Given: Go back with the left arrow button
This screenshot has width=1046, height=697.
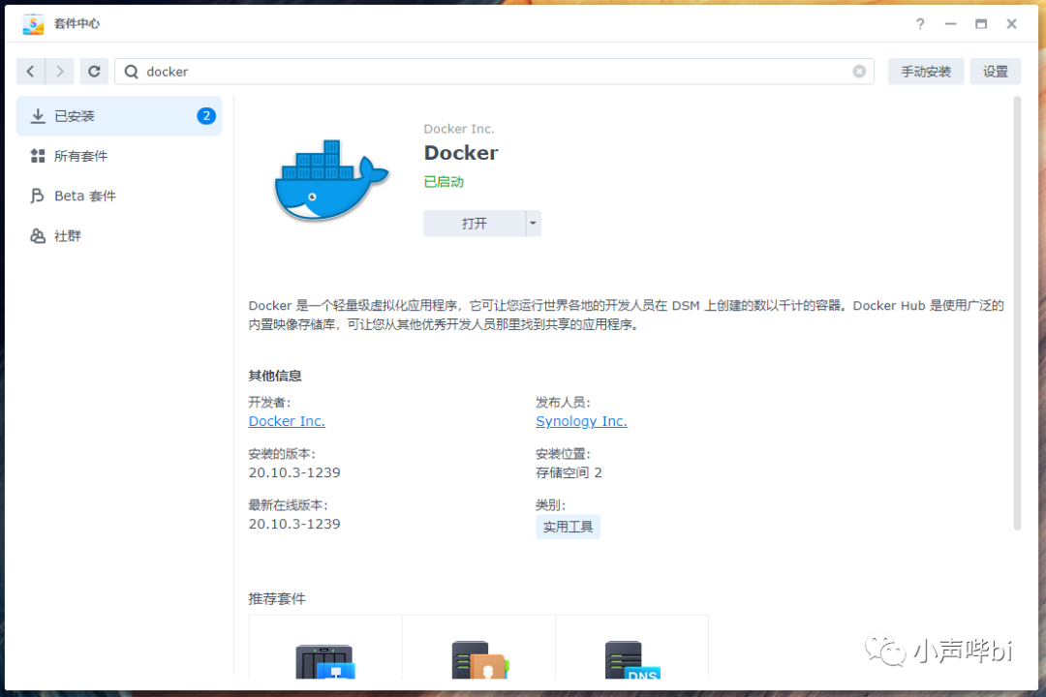Looking at the screenshot, I should (31, 72).
